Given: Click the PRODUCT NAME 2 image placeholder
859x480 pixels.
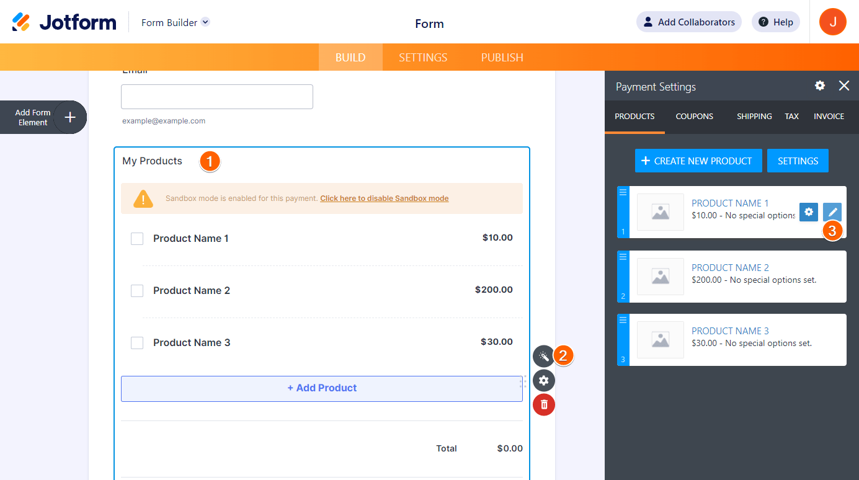Looking at the screenshot, I should [x=661, y=277].
